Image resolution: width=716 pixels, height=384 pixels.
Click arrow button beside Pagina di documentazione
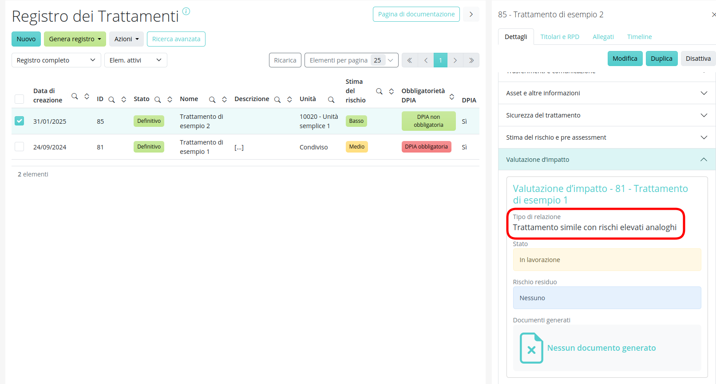click(x=471, y=14)
